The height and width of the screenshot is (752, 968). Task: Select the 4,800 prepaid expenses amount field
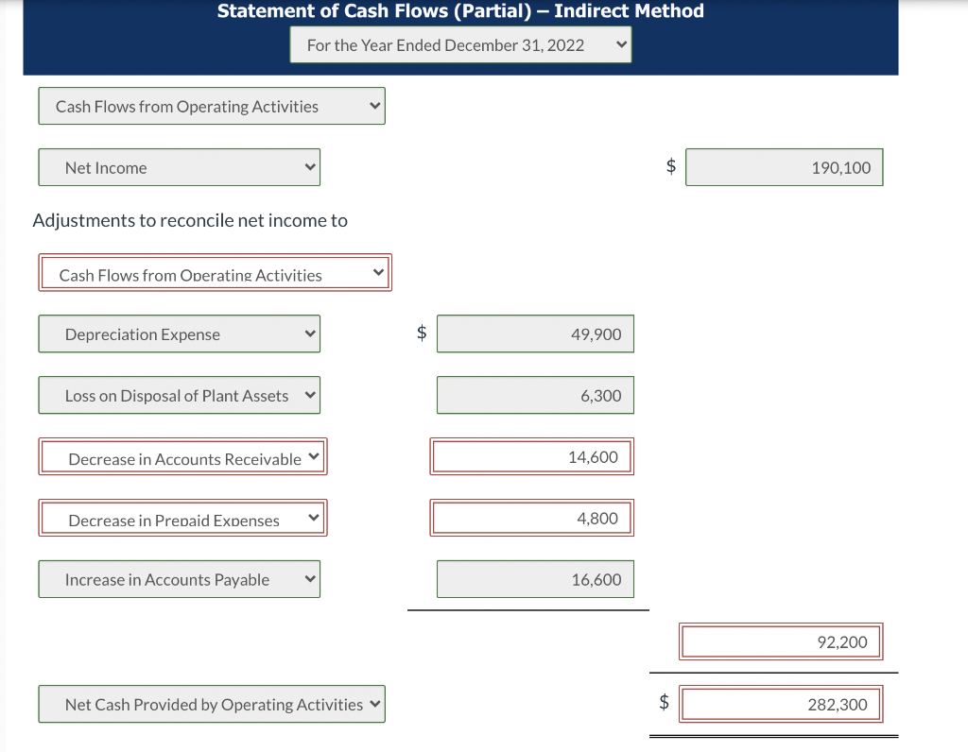pyautogui.click(x=531, y=518)
